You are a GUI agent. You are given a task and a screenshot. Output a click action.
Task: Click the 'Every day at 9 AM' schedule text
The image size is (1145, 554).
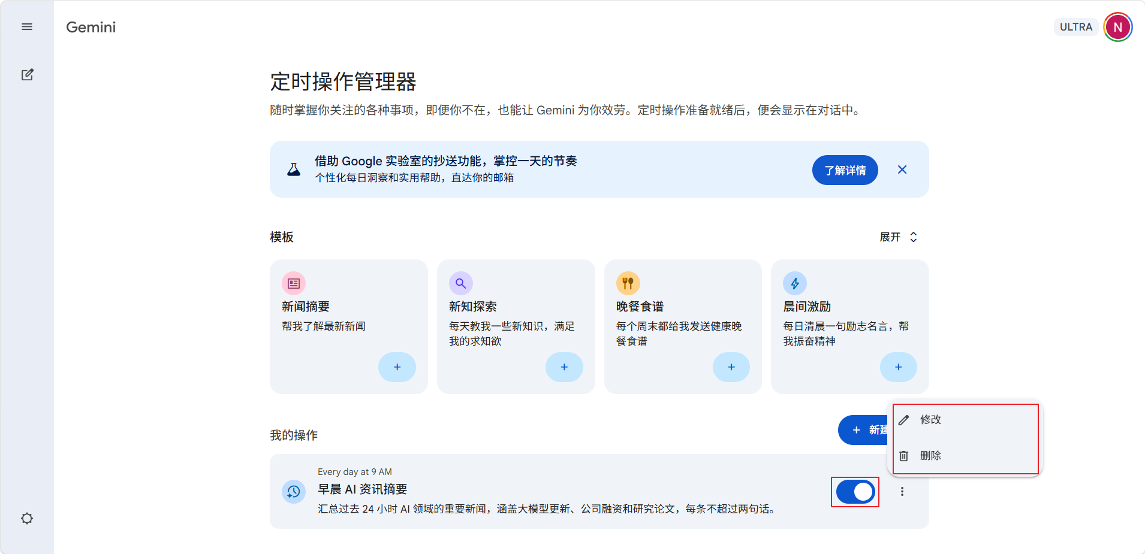[x=355, y=472]
